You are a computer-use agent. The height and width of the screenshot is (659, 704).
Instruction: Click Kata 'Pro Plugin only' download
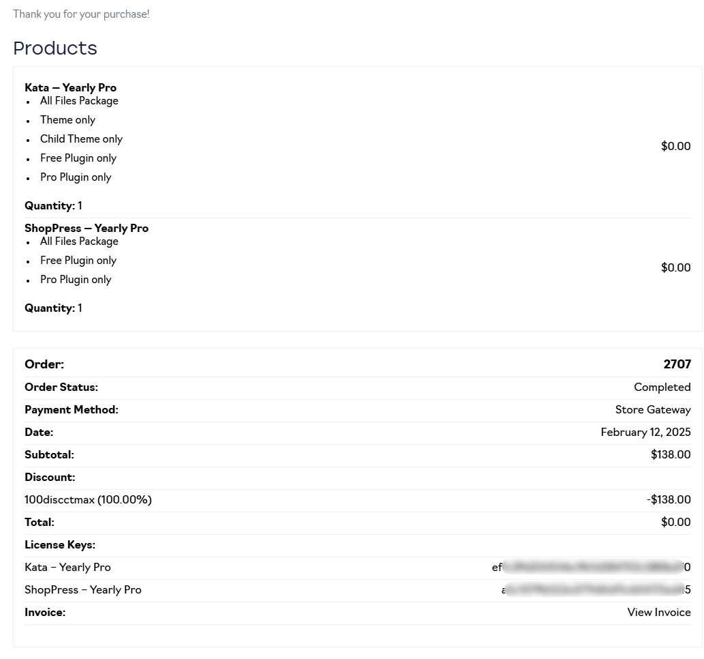(76, 177)
